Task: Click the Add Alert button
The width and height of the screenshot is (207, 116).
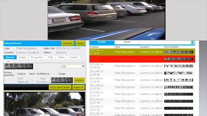Action: tap(68, 43)
